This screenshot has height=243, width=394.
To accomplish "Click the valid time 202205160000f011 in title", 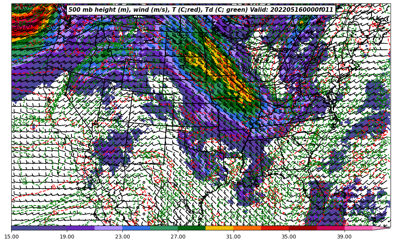I will 302,10.
